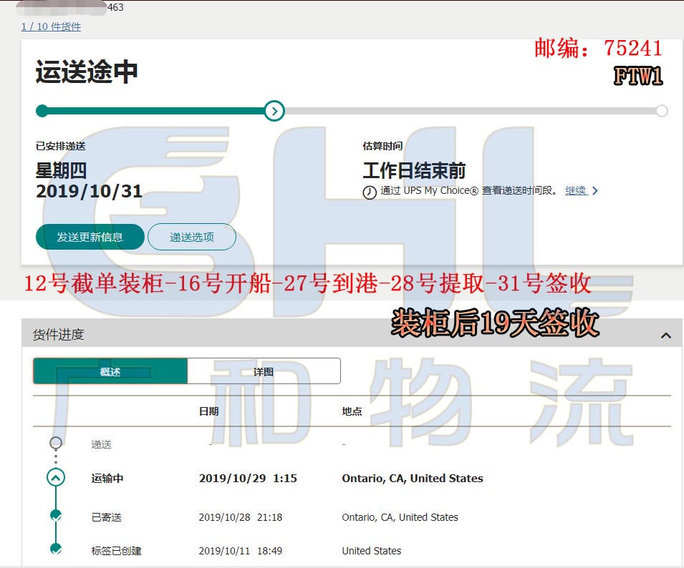Click the 递送 pending status circle icon
This screenshot has height=568, width=684.
tap(56, 443)
